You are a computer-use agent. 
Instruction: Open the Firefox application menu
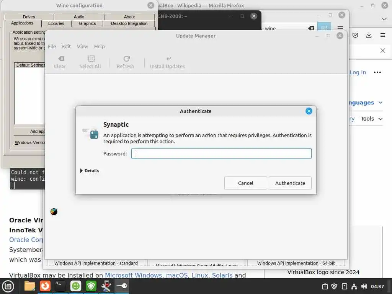point(383,35)
